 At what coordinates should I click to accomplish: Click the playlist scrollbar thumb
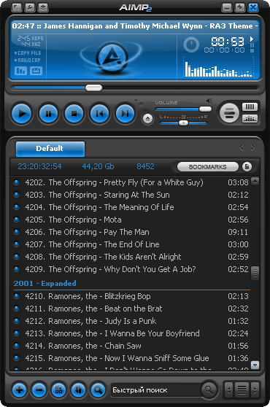[255, 273]
